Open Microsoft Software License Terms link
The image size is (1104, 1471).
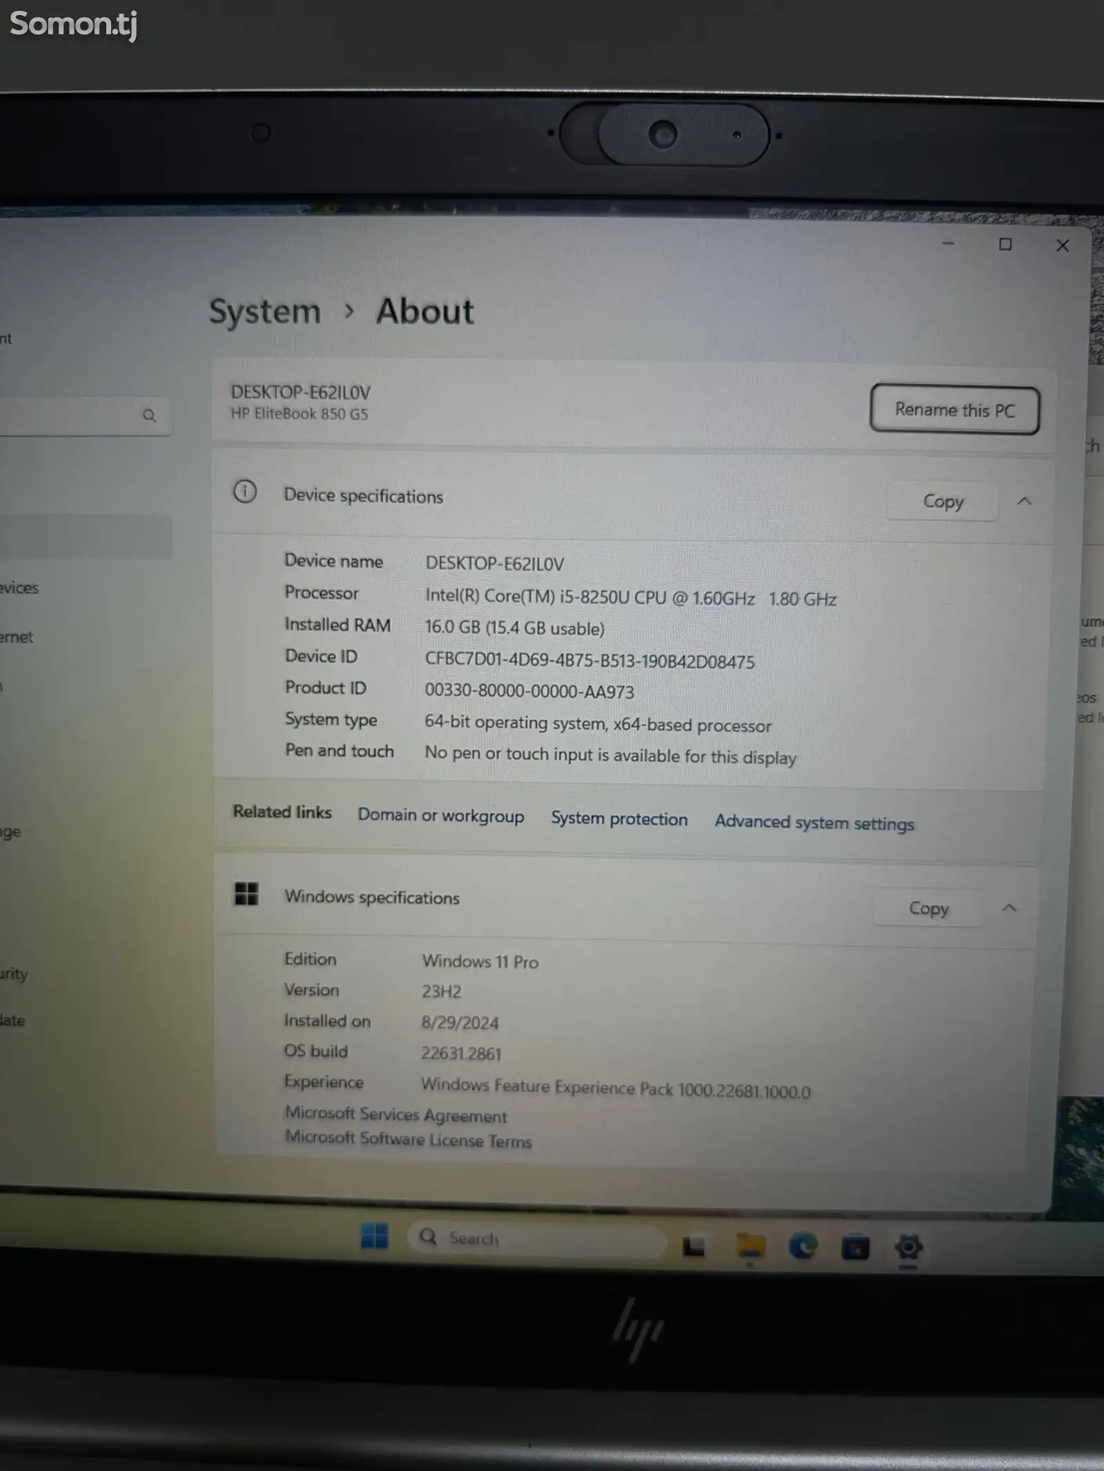pyautogui.click(x=408, y=1139)
